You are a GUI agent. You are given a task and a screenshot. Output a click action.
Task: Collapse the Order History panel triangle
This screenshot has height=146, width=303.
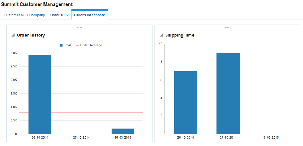13,35
